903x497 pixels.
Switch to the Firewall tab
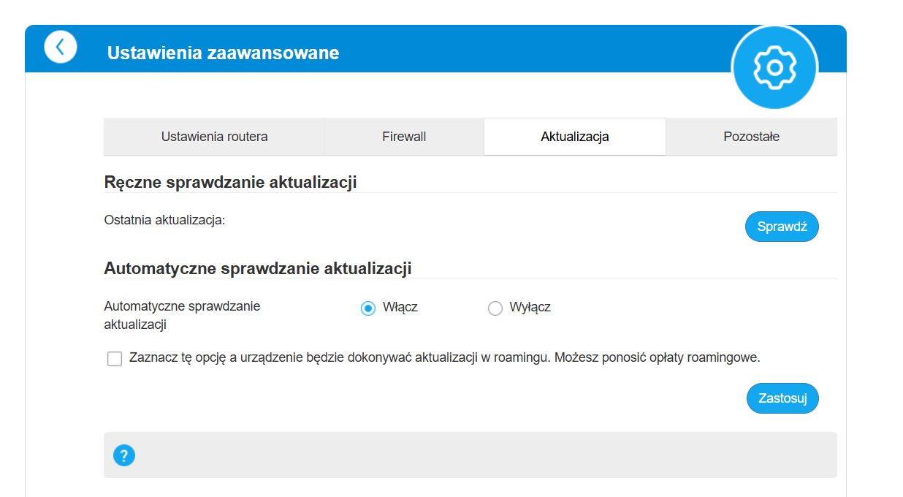tap(404, 136)
